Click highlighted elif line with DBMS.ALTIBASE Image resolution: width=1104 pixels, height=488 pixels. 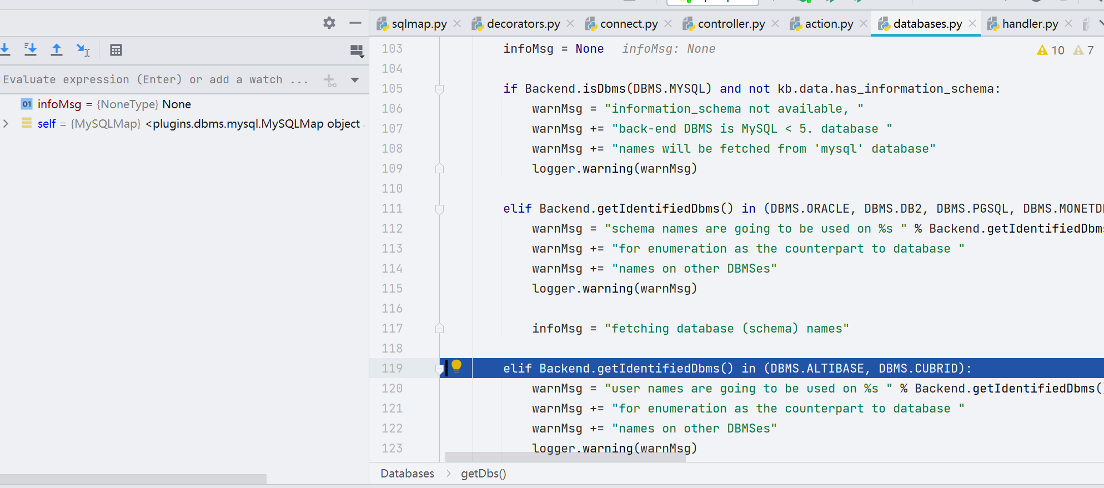(737, 369)
